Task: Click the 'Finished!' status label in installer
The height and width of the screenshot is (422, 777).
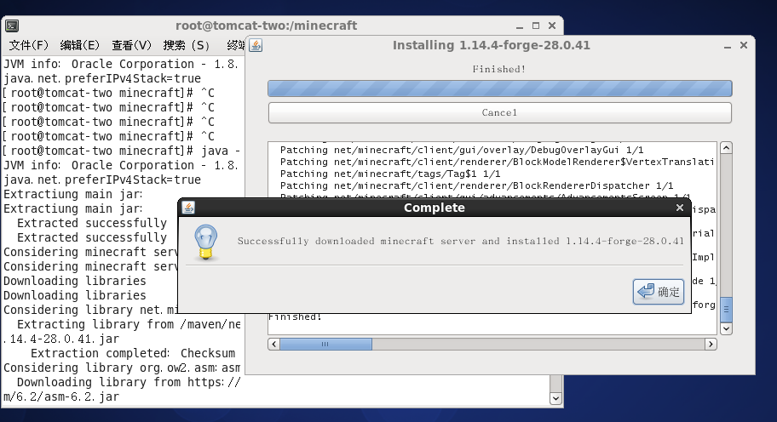Action: (x=499, y=69)
